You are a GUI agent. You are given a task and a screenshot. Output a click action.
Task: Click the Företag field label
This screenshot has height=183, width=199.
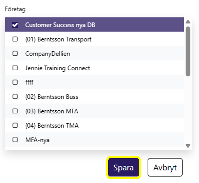point(15,9)
